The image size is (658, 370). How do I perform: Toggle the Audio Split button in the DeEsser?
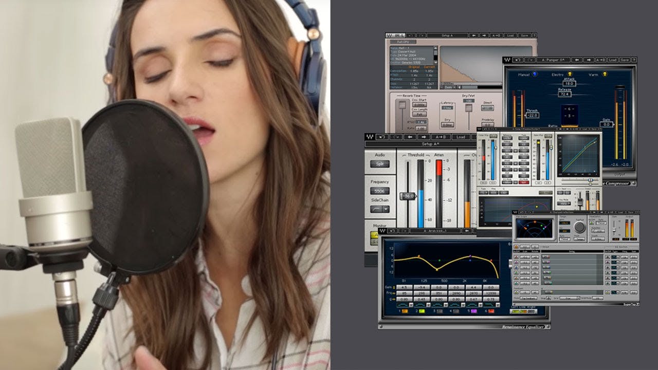pos(380,164)
